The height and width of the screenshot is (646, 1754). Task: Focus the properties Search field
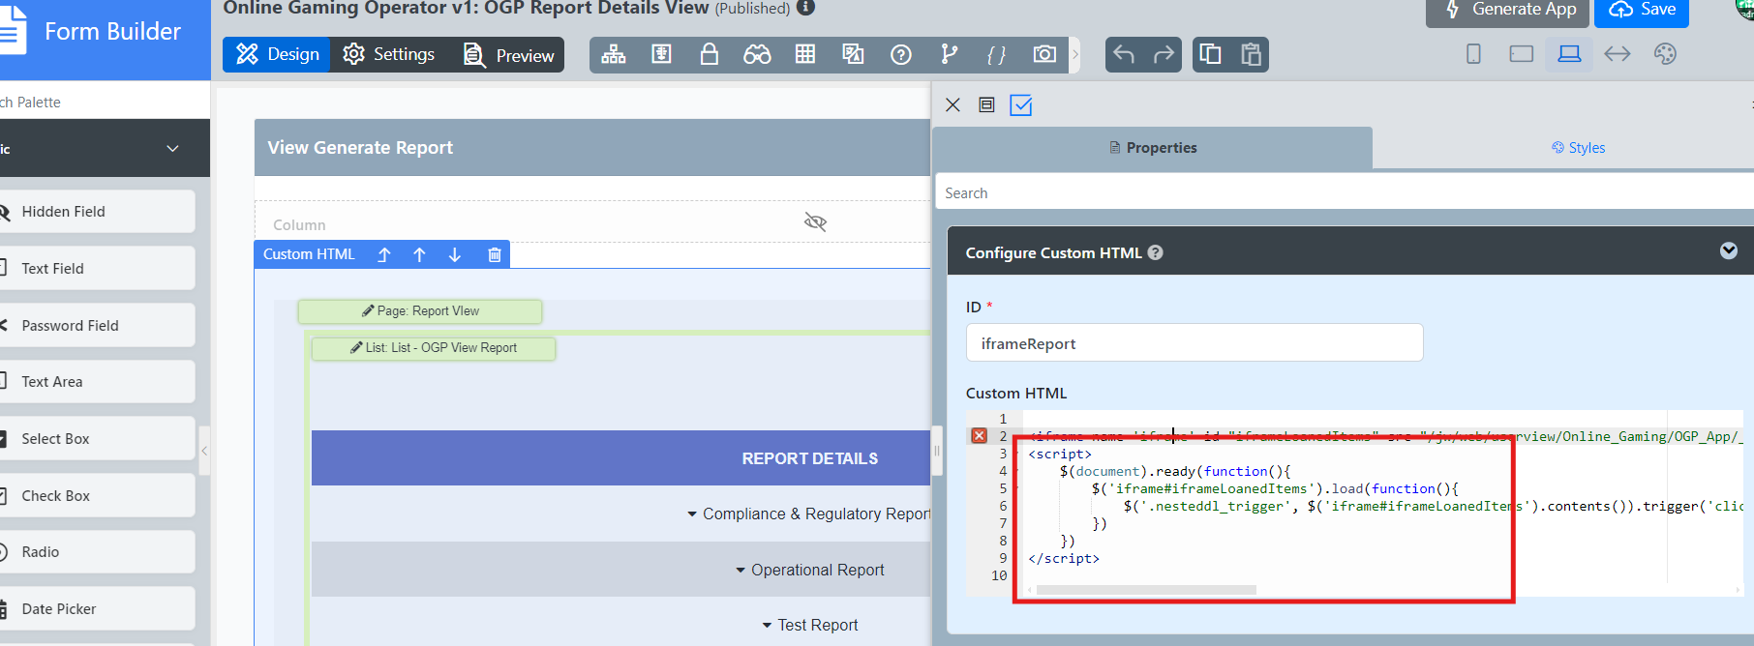pos(1345,192)
